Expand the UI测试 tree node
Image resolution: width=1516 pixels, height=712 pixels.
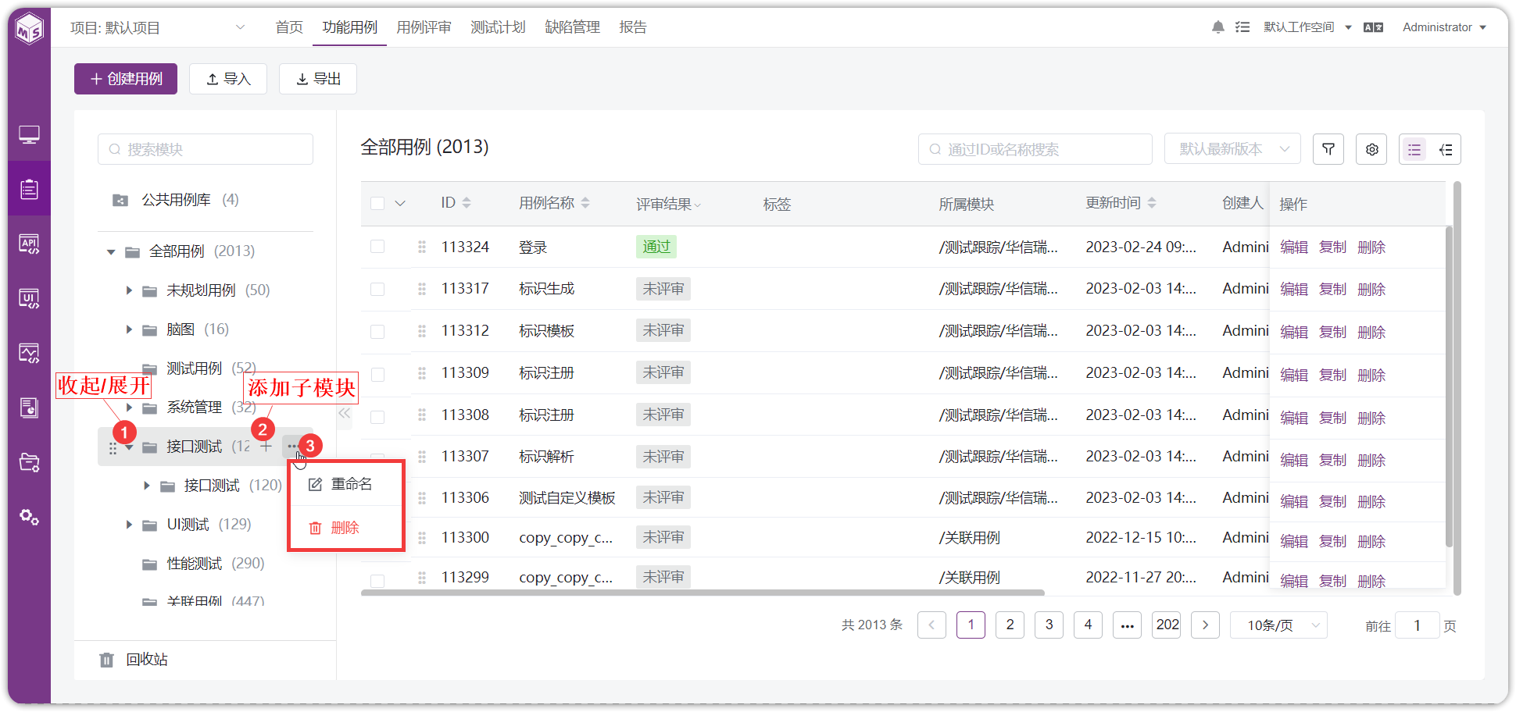pos(129,525)
